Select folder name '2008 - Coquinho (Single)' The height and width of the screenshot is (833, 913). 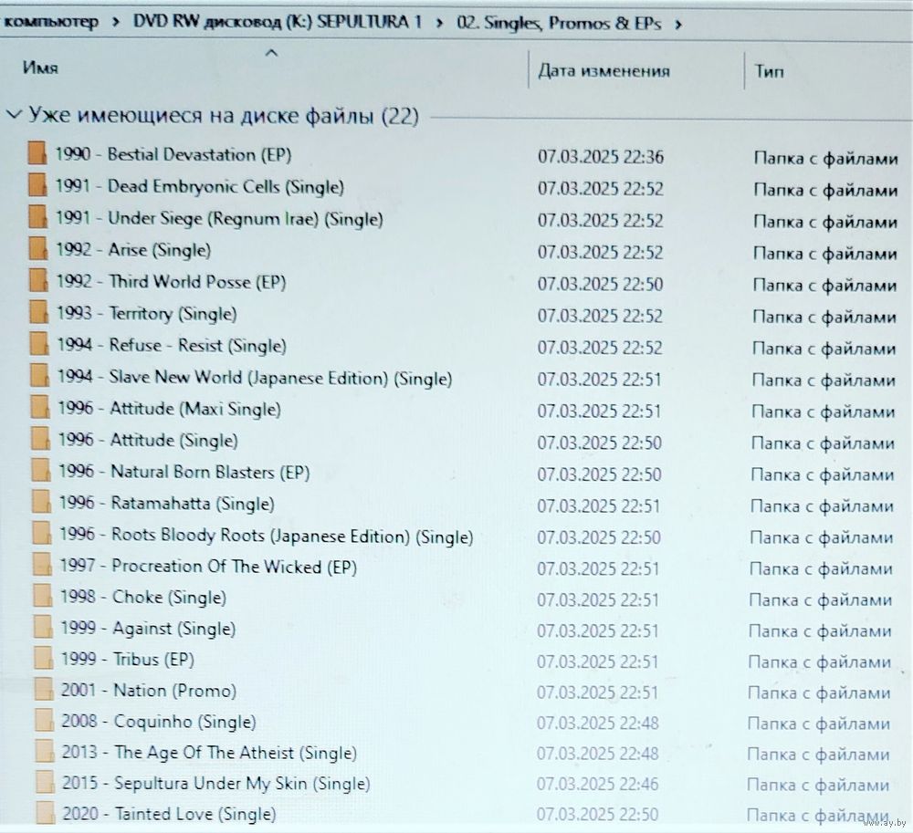coord(159,722)
